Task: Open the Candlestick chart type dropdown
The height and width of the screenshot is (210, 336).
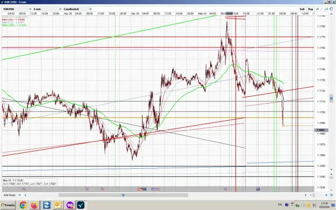Action: coord(77,9)
